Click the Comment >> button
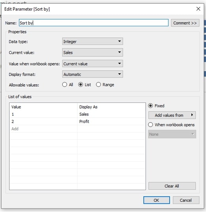 coord(185,23)
